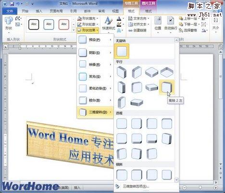Choose the Off Axis 1 Left rotation preset
Viewport: 225px width, 193px height.
pos(122,87)
